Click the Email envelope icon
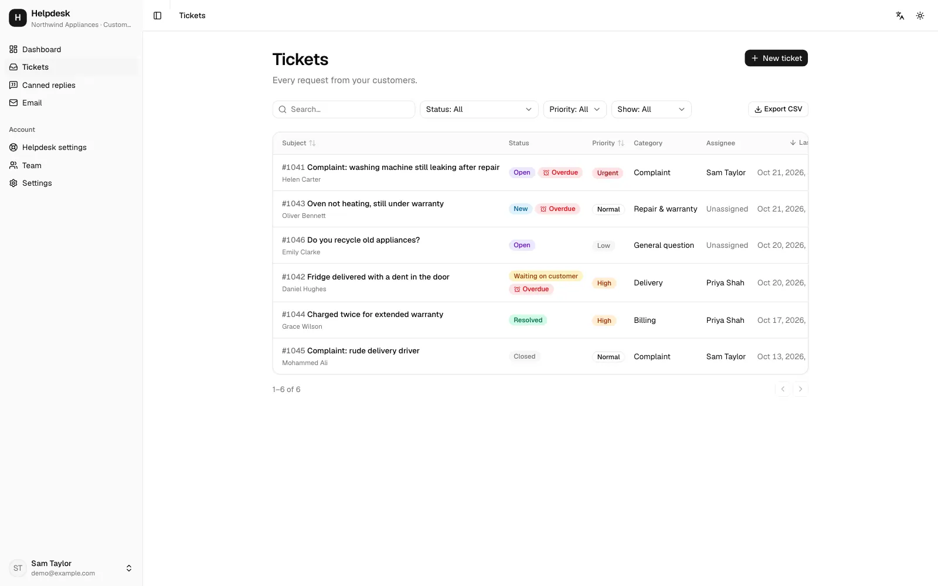 click(13, 103)
